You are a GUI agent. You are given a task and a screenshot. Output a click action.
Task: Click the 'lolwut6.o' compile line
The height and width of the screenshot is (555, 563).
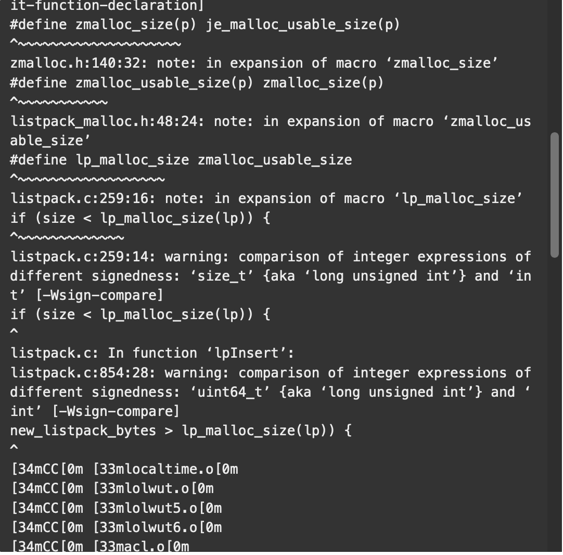[x=117, y=528]
